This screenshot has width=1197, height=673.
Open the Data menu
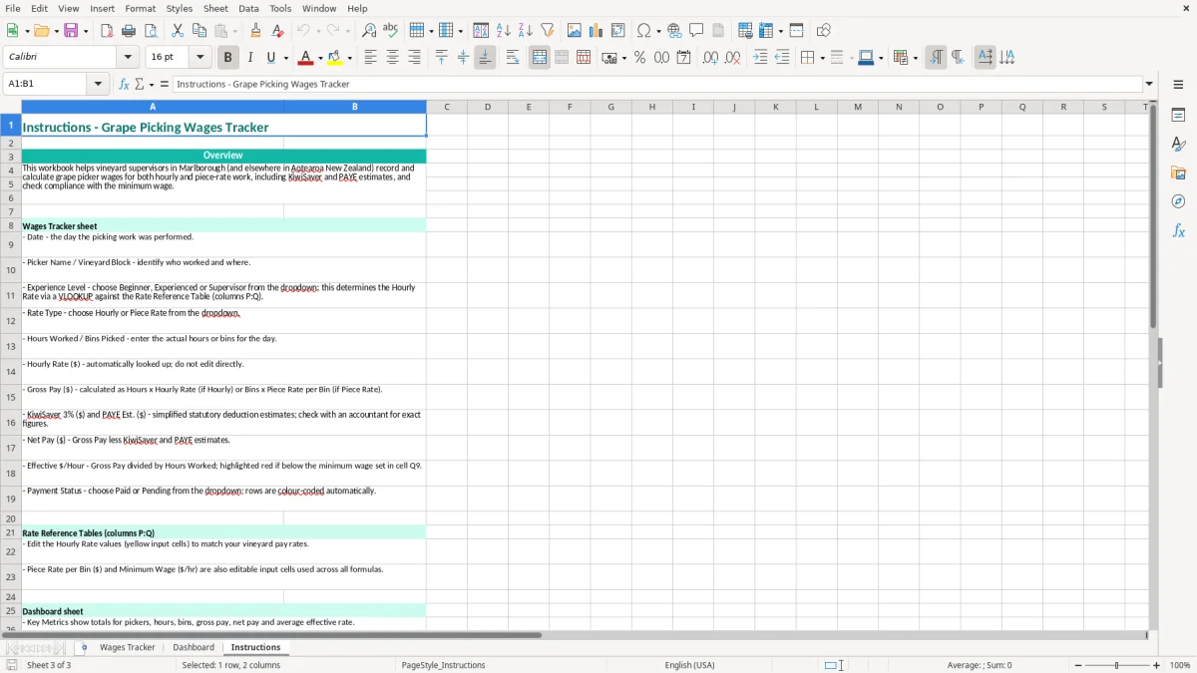pos(248,8)
